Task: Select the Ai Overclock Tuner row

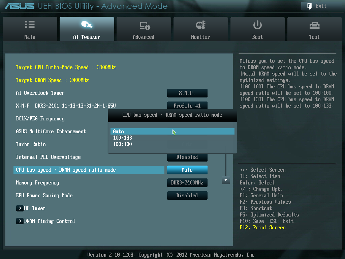Action: point(40,93)
